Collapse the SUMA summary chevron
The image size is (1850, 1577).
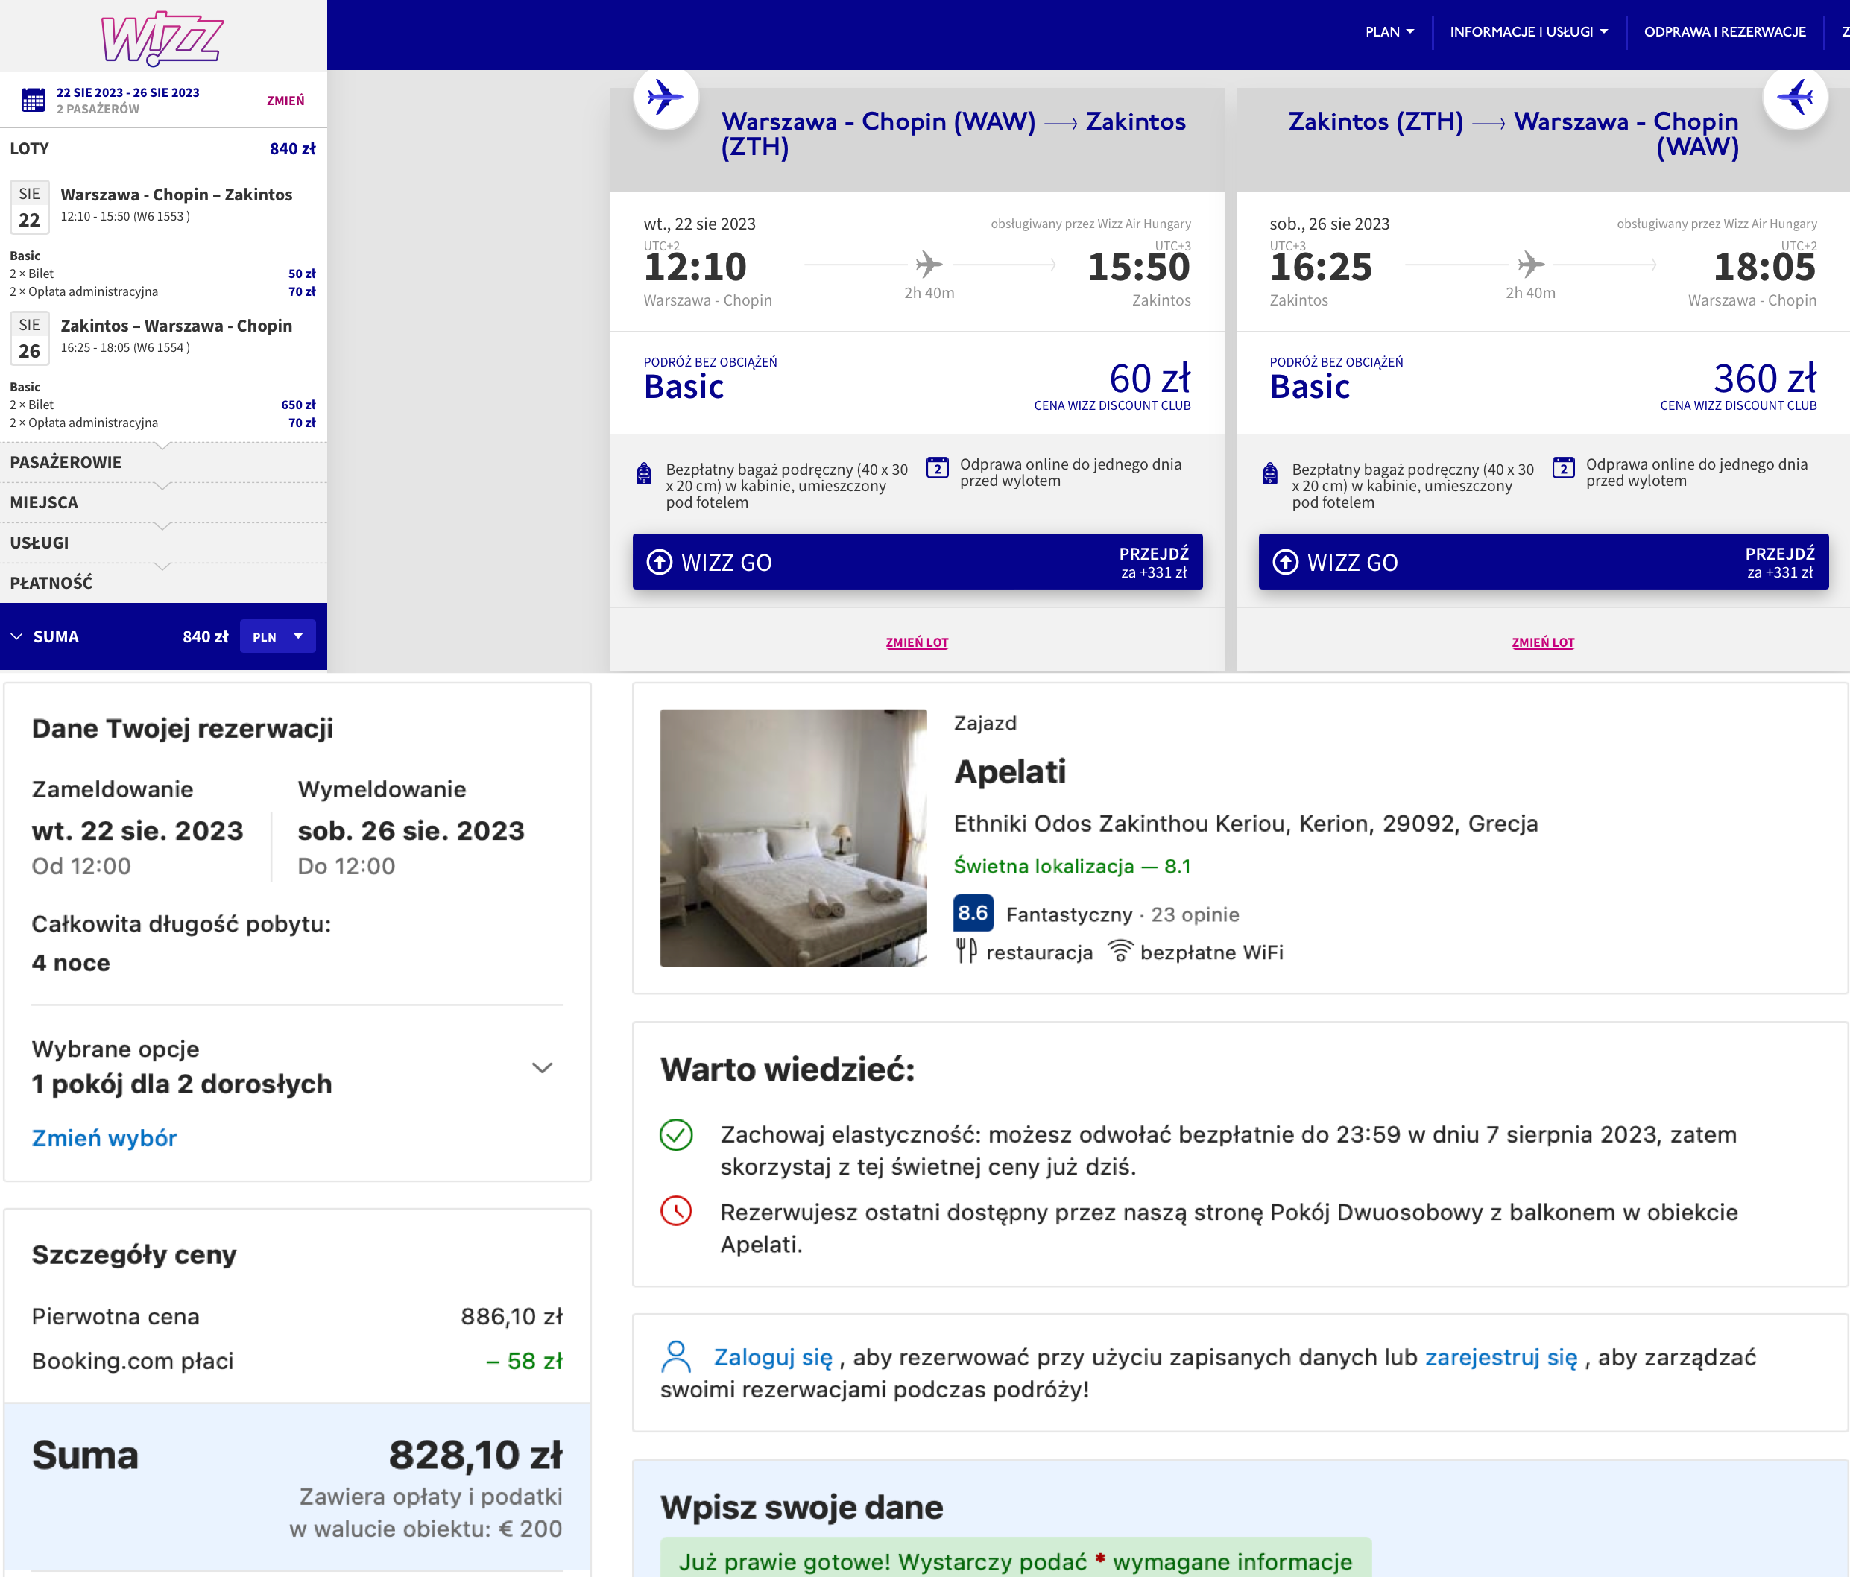(16, 636)
